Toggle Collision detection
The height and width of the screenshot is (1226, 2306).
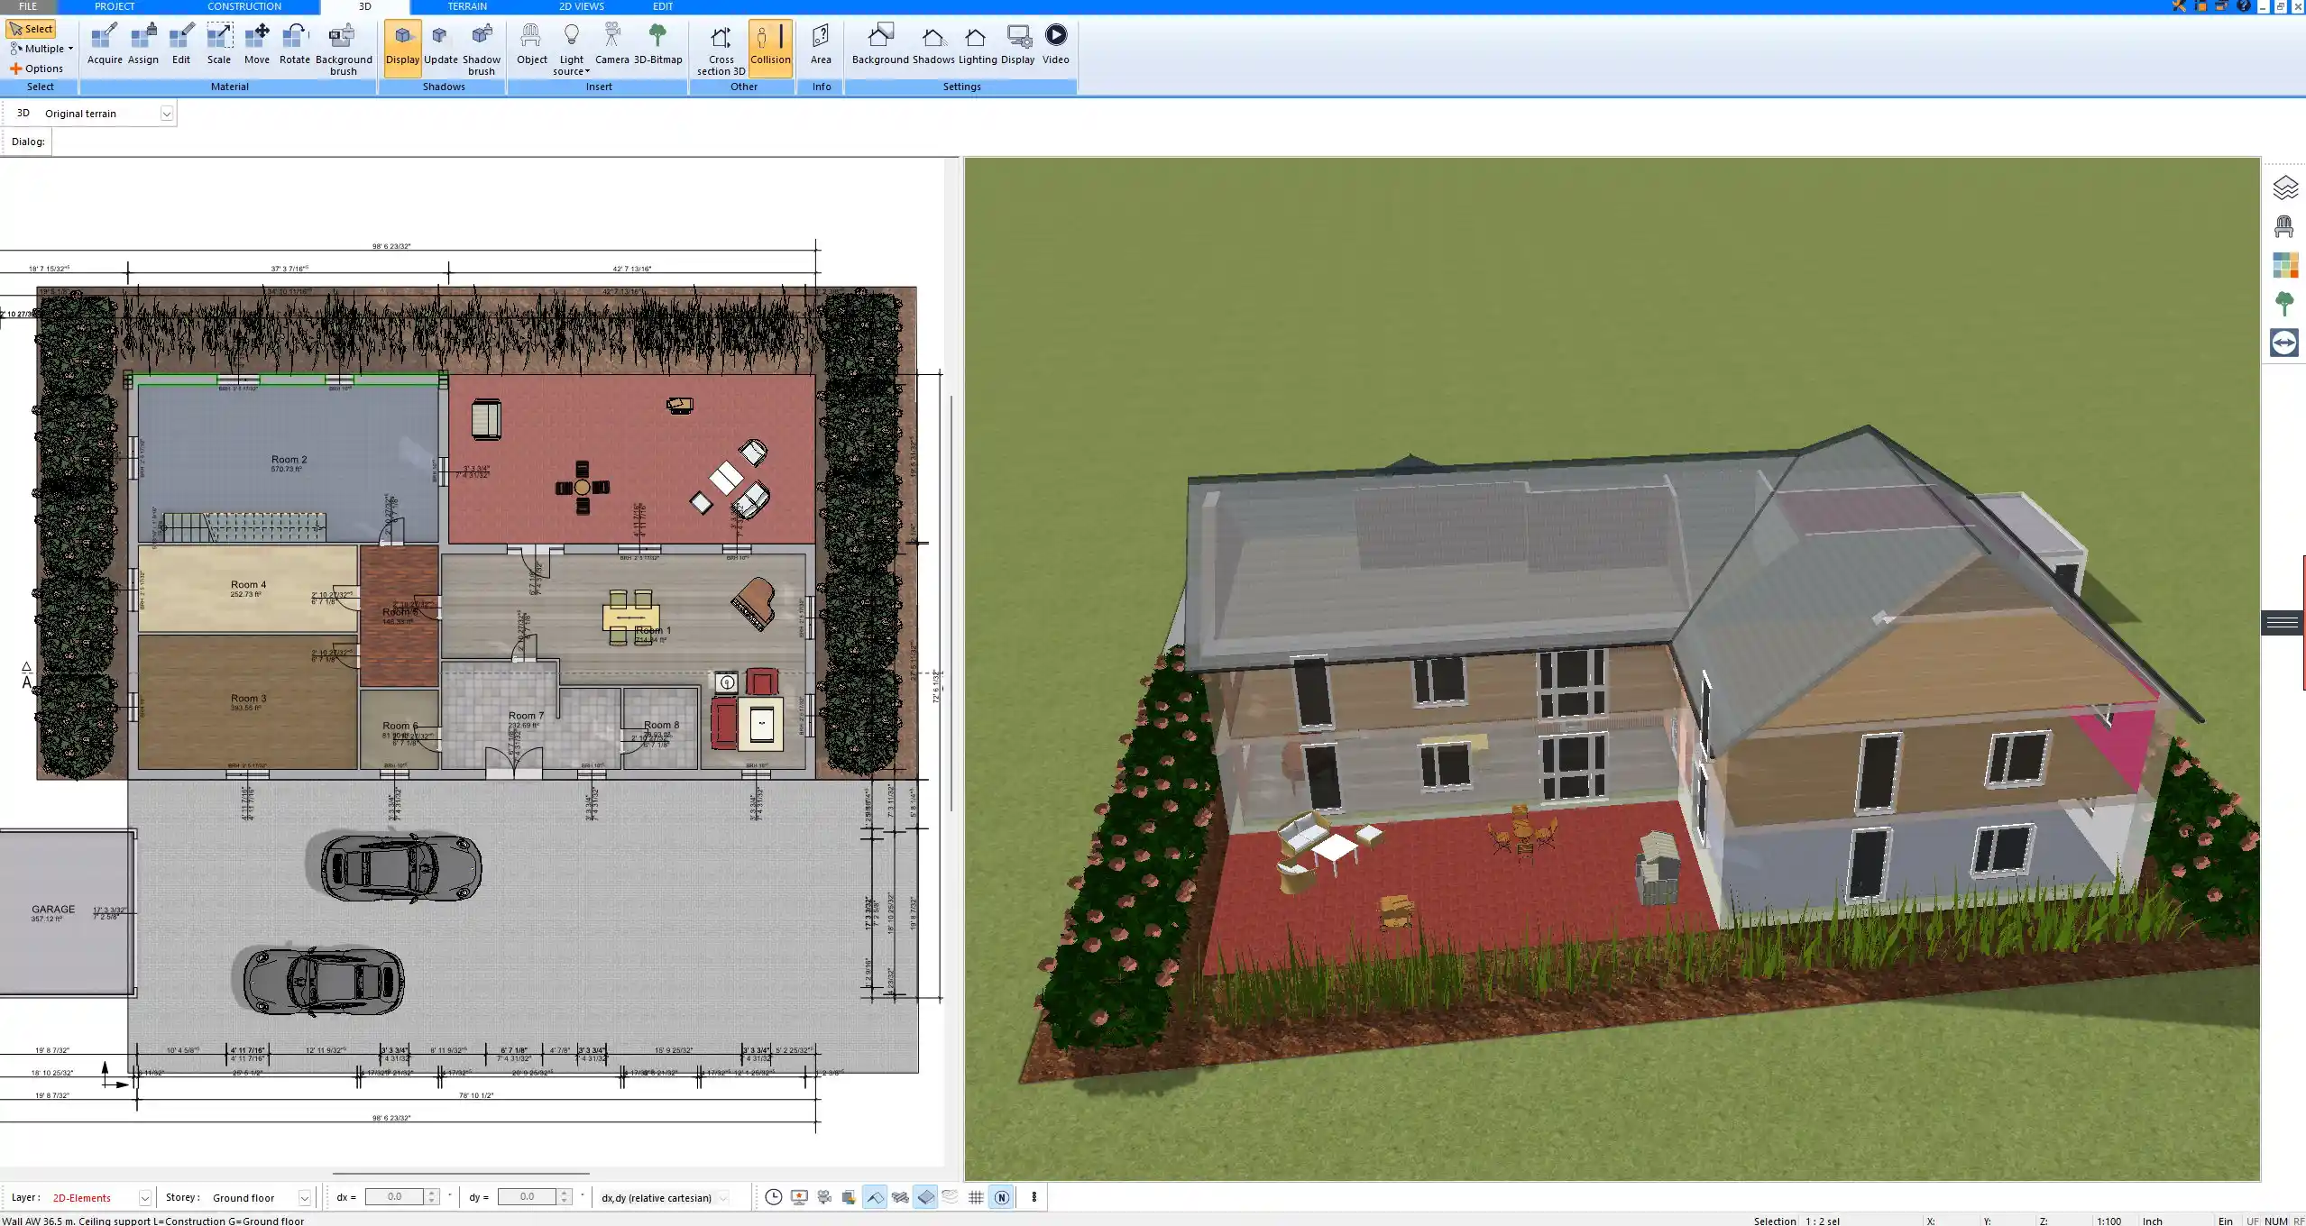(x=771, y=47)
